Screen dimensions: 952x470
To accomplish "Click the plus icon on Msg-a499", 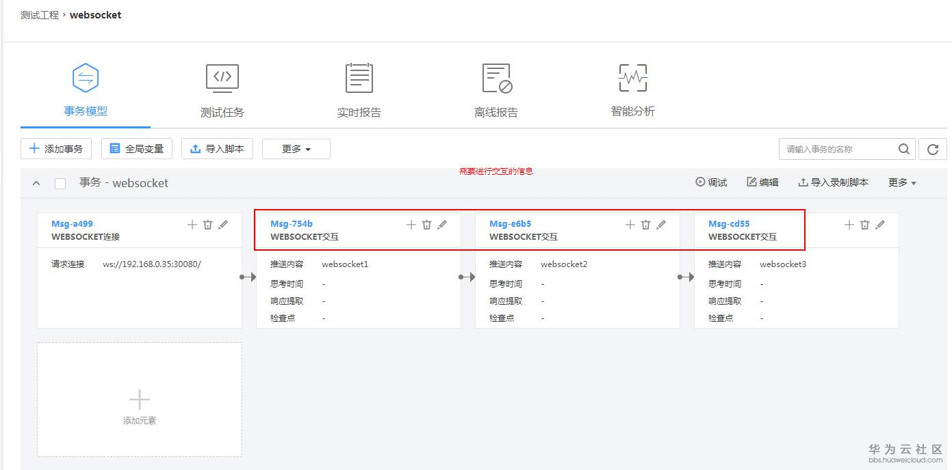I will coord(192,224).
